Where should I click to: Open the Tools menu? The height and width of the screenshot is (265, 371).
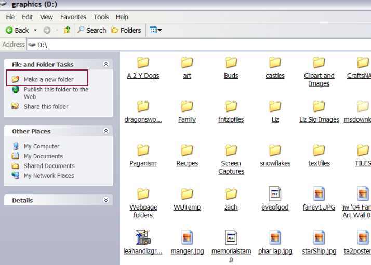pos(101,17)
